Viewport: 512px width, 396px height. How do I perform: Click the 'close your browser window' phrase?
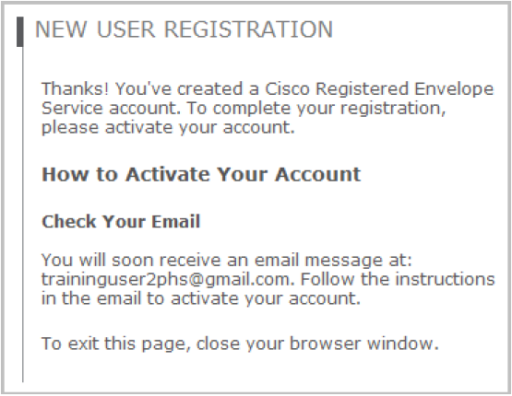click(317, 344)
